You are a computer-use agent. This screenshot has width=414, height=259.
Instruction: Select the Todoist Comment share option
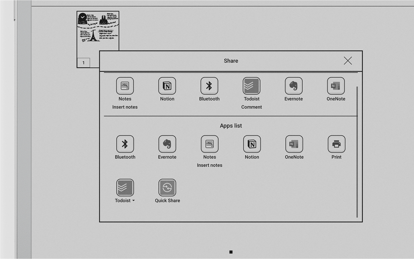click(x=251, y=85)
